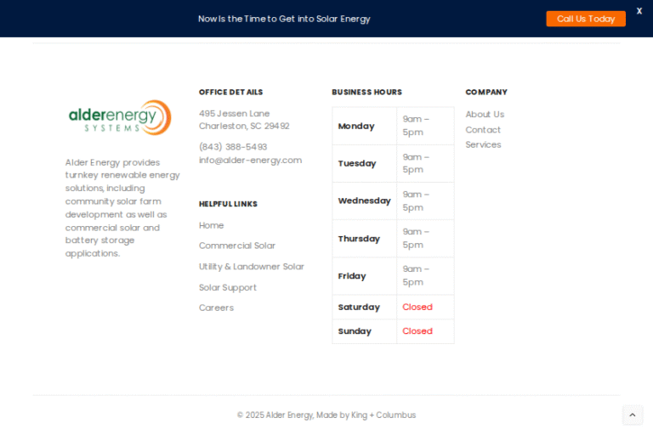Visit Utility & Landowner Solar page

(x=251, y=266)
